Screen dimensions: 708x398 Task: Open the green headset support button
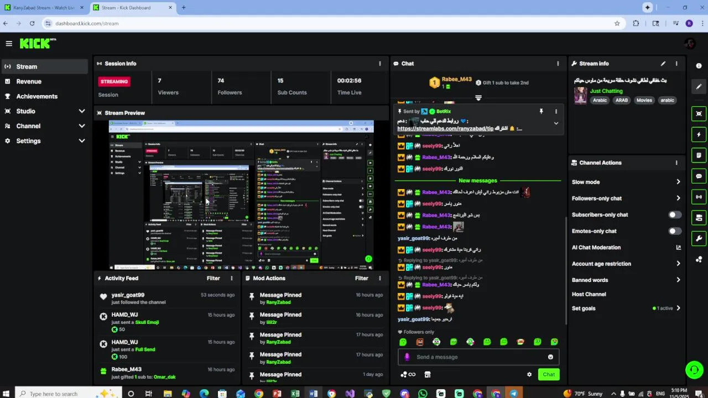tap(694, 370)
